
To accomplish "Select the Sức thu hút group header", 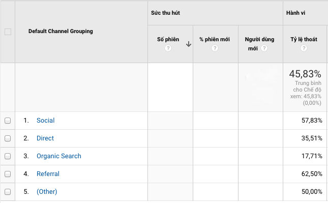I will click(165, 13).
